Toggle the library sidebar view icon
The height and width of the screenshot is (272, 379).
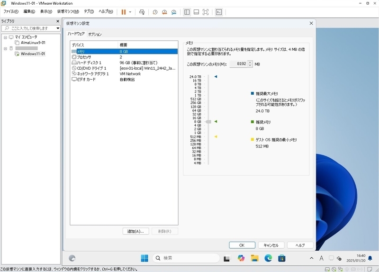click(x=187, y=12)
